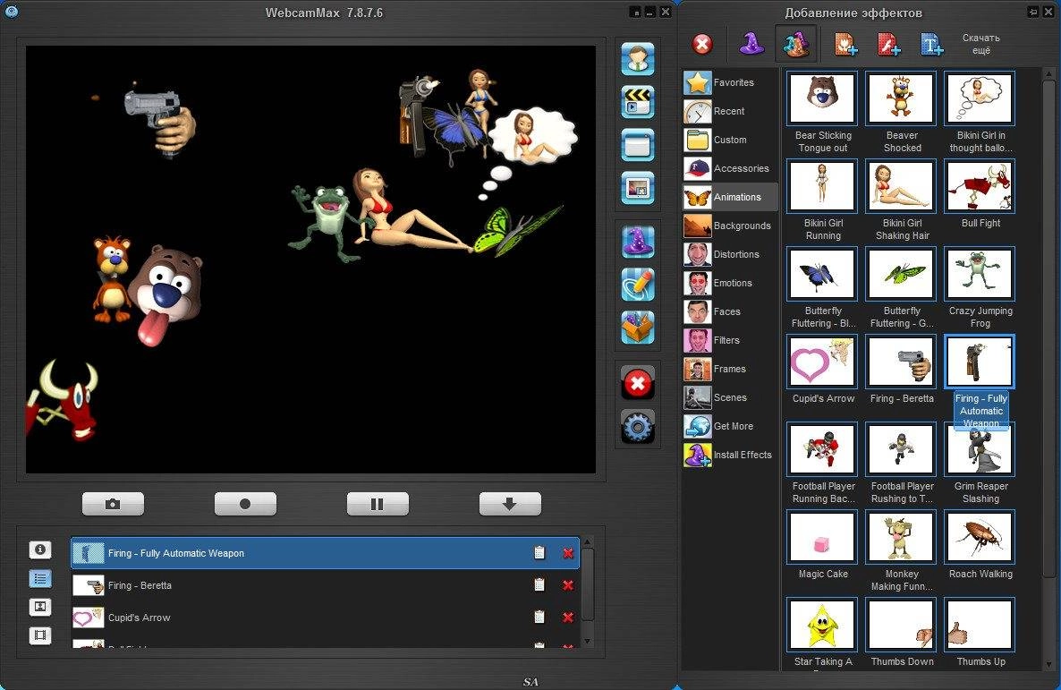Open the video file source icon
This screenshot has width=1061, height=690.
(638, 101)
